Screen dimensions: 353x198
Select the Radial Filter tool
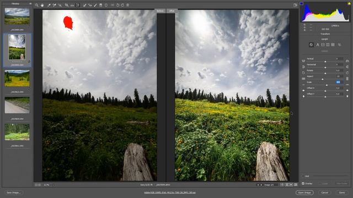[106, 5]
